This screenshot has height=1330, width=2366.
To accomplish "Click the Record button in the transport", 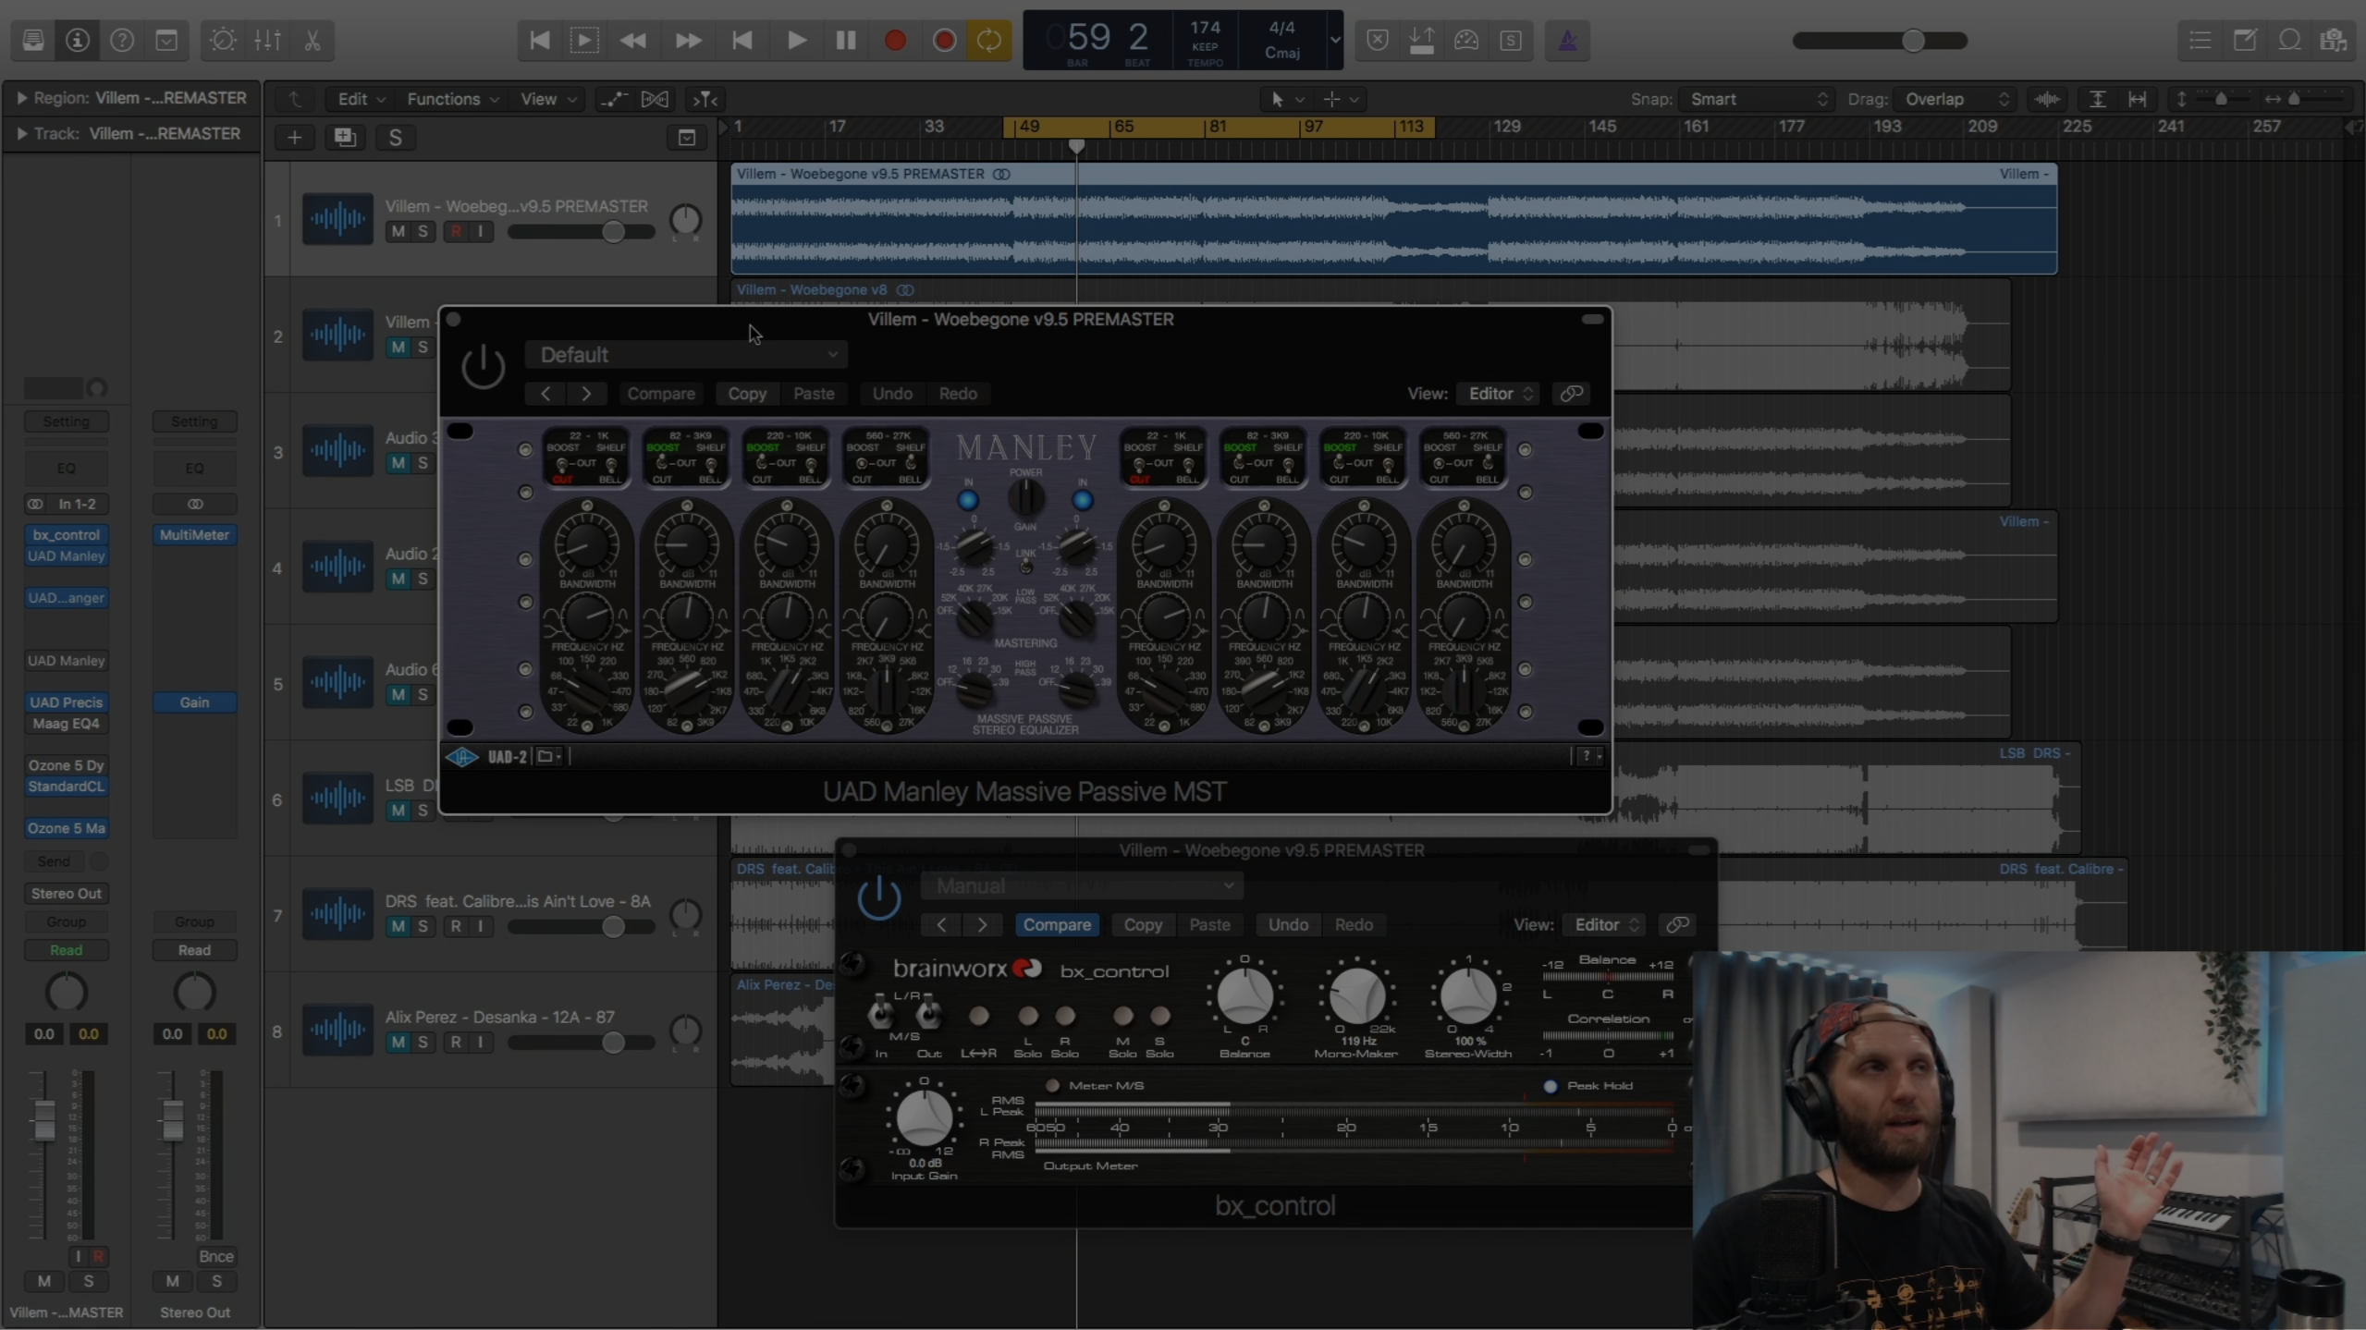I will [895, 41].
